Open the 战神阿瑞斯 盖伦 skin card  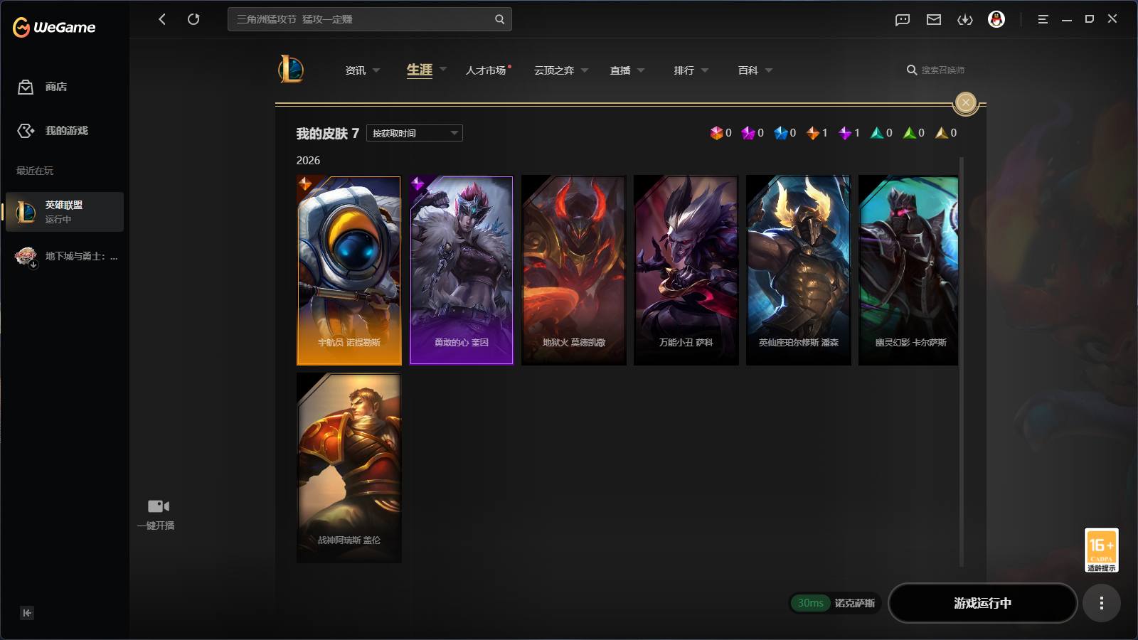click(x=349, y=468)
